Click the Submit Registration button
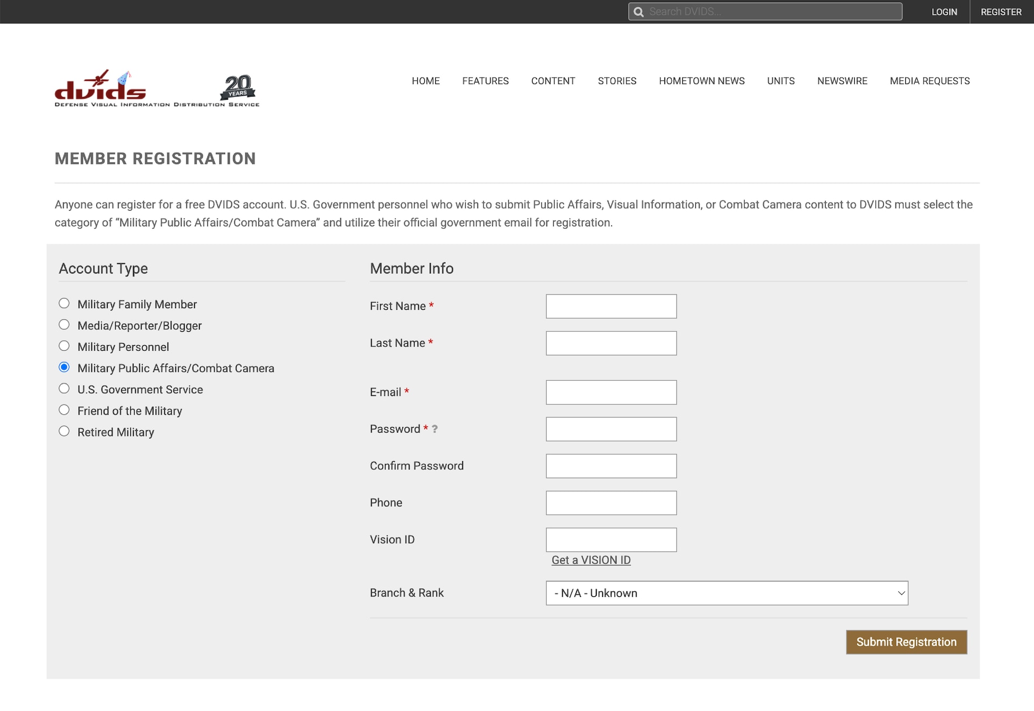Screen dimensions: 1034x711 tap(906, 642)
